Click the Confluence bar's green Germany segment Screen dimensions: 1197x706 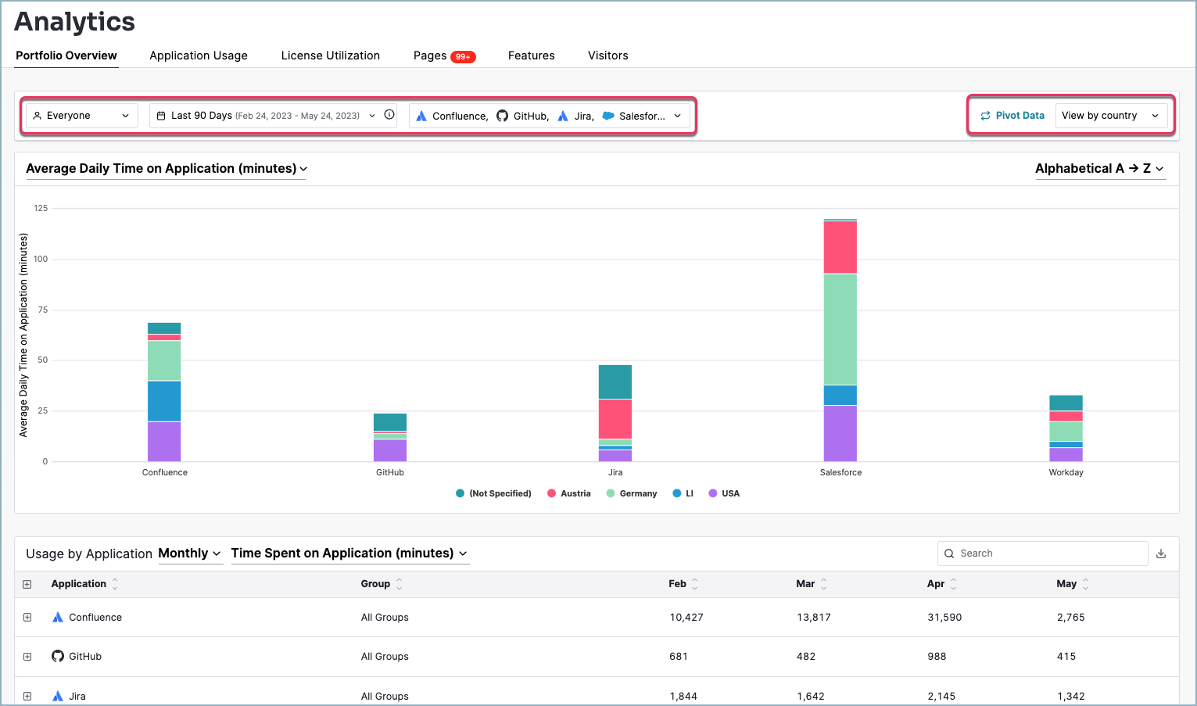point(164,360)
